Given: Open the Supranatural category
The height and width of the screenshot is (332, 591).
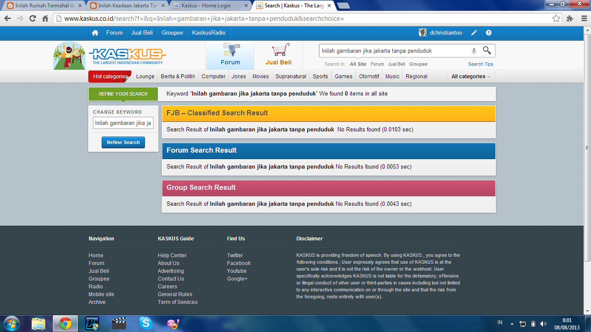Looking at the screenshot, I should point(291,77).
